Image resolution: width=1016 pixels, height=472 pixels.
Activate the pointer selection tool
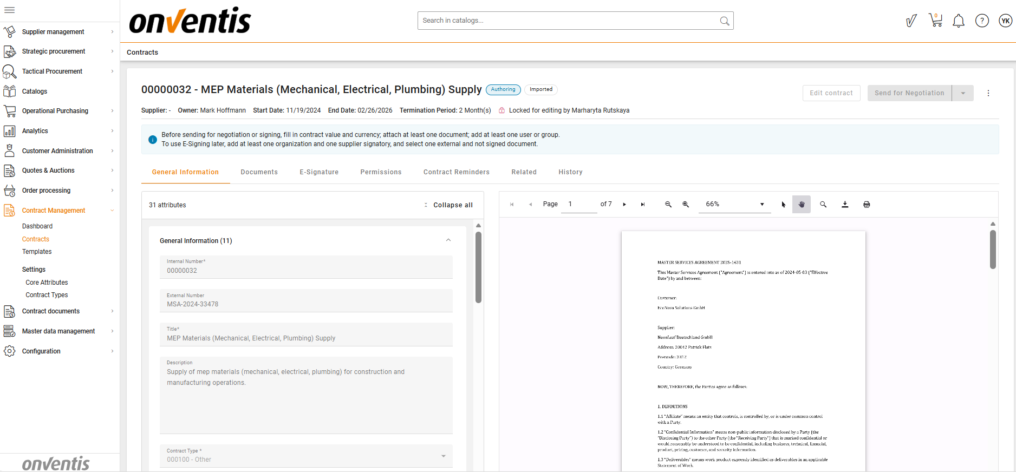tap(783, 205)
